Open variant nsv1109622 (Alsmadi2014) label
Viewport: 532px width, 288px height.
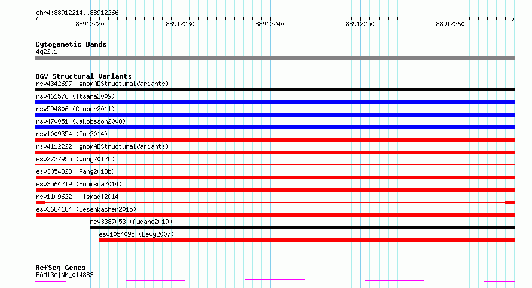(79, 197)
